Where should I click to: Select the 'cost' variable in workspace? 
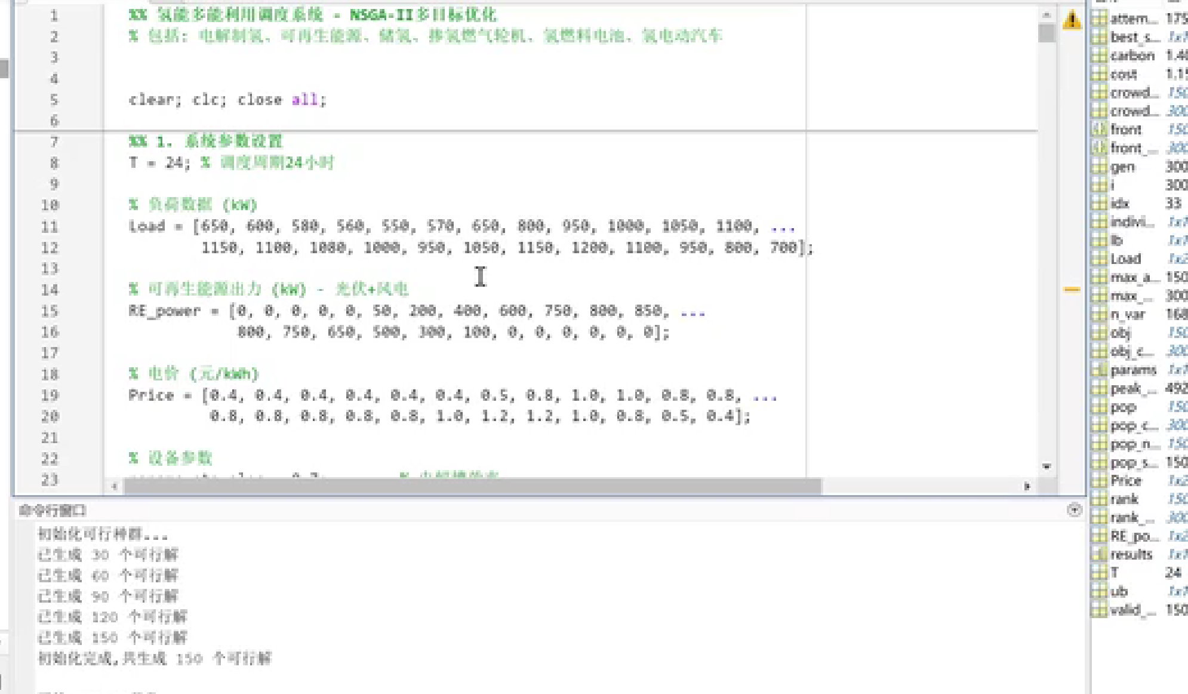(x=1124, y=74)
